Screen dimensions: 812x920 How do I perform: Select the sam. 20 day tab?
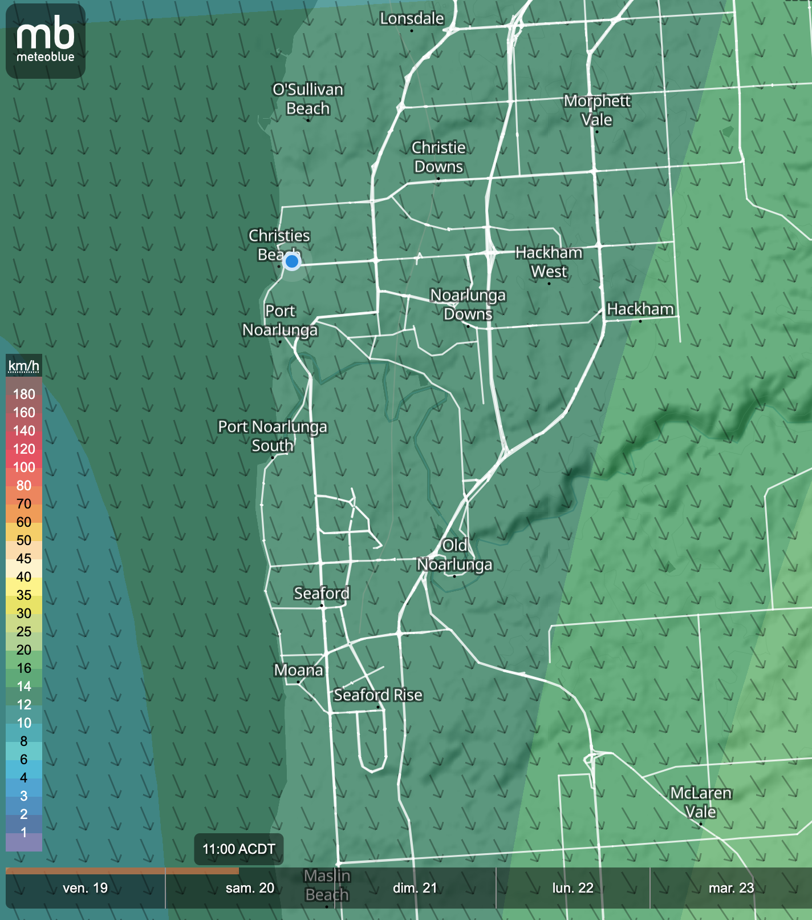click(250, 888)
